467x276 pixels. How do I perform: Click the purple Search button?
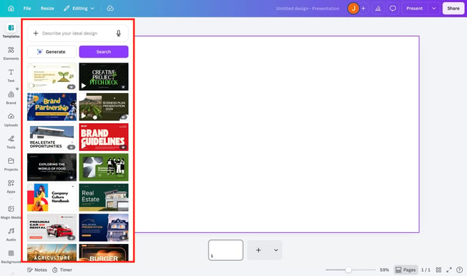104,51
